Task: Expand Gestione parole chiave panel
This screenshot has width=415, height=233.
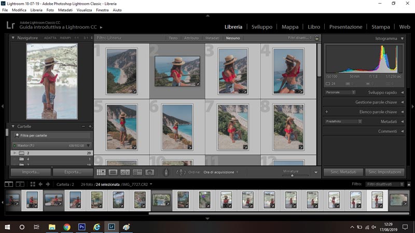Action: pyautogui.click(x=403, y=102)
